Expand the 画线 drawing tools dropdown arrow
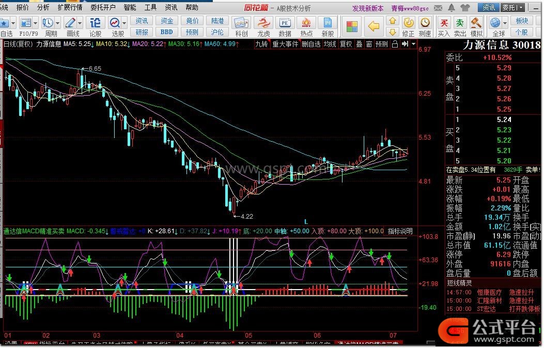The width and height of the screenshot is (544, 348). tap(80, 23)
